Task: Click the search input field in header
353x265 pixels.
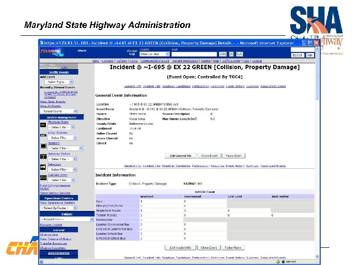Action: [303, 50]
